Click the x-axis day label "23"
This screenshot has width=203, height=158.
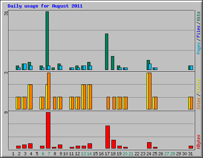pyautogui.click(x=143, y=154)
